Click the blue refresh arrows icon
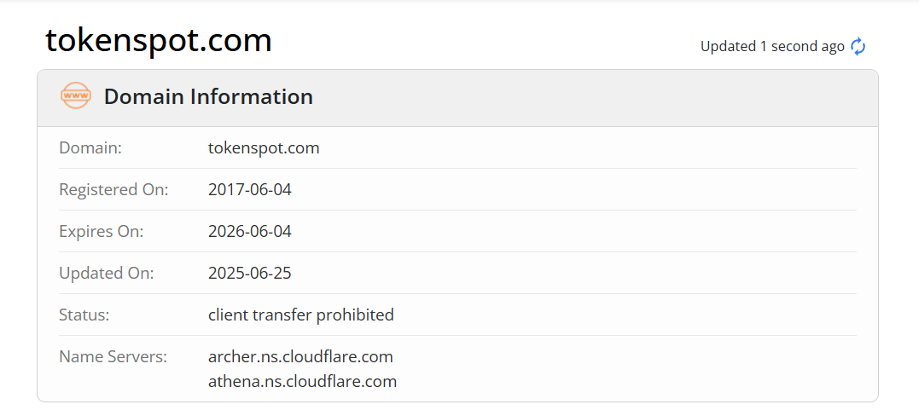Viewport: 919px width, 410px height. pos(858,47)
